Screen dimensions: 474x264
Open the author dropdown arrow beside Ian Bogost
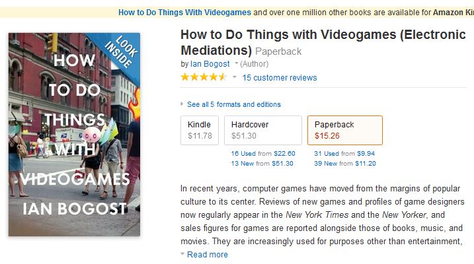coord(237,63)
